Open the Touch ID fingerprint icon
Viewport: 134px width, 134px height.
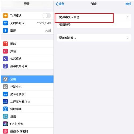click(5, 131)
